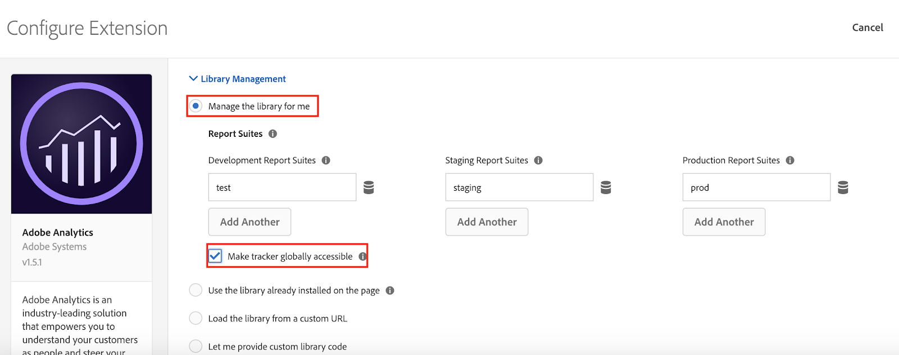Open Staging Report Suites info tooltip icon
Screen dimensions: 899x355
point(538,160)
